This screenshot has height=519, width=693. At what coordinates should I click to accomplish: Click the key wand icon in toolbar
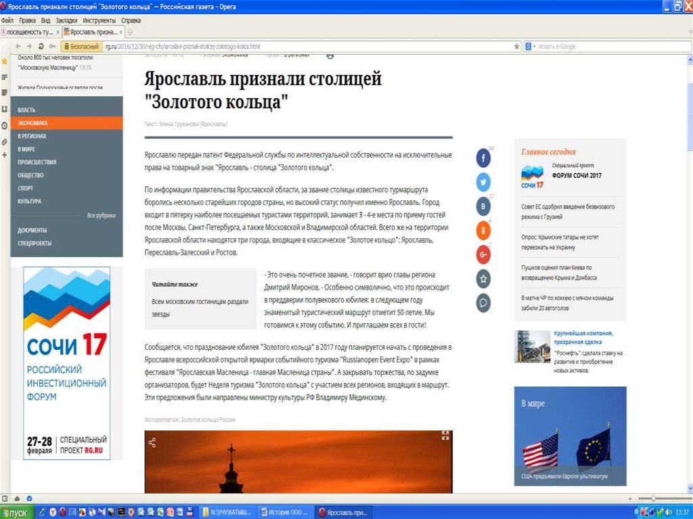tap(53, 47)
